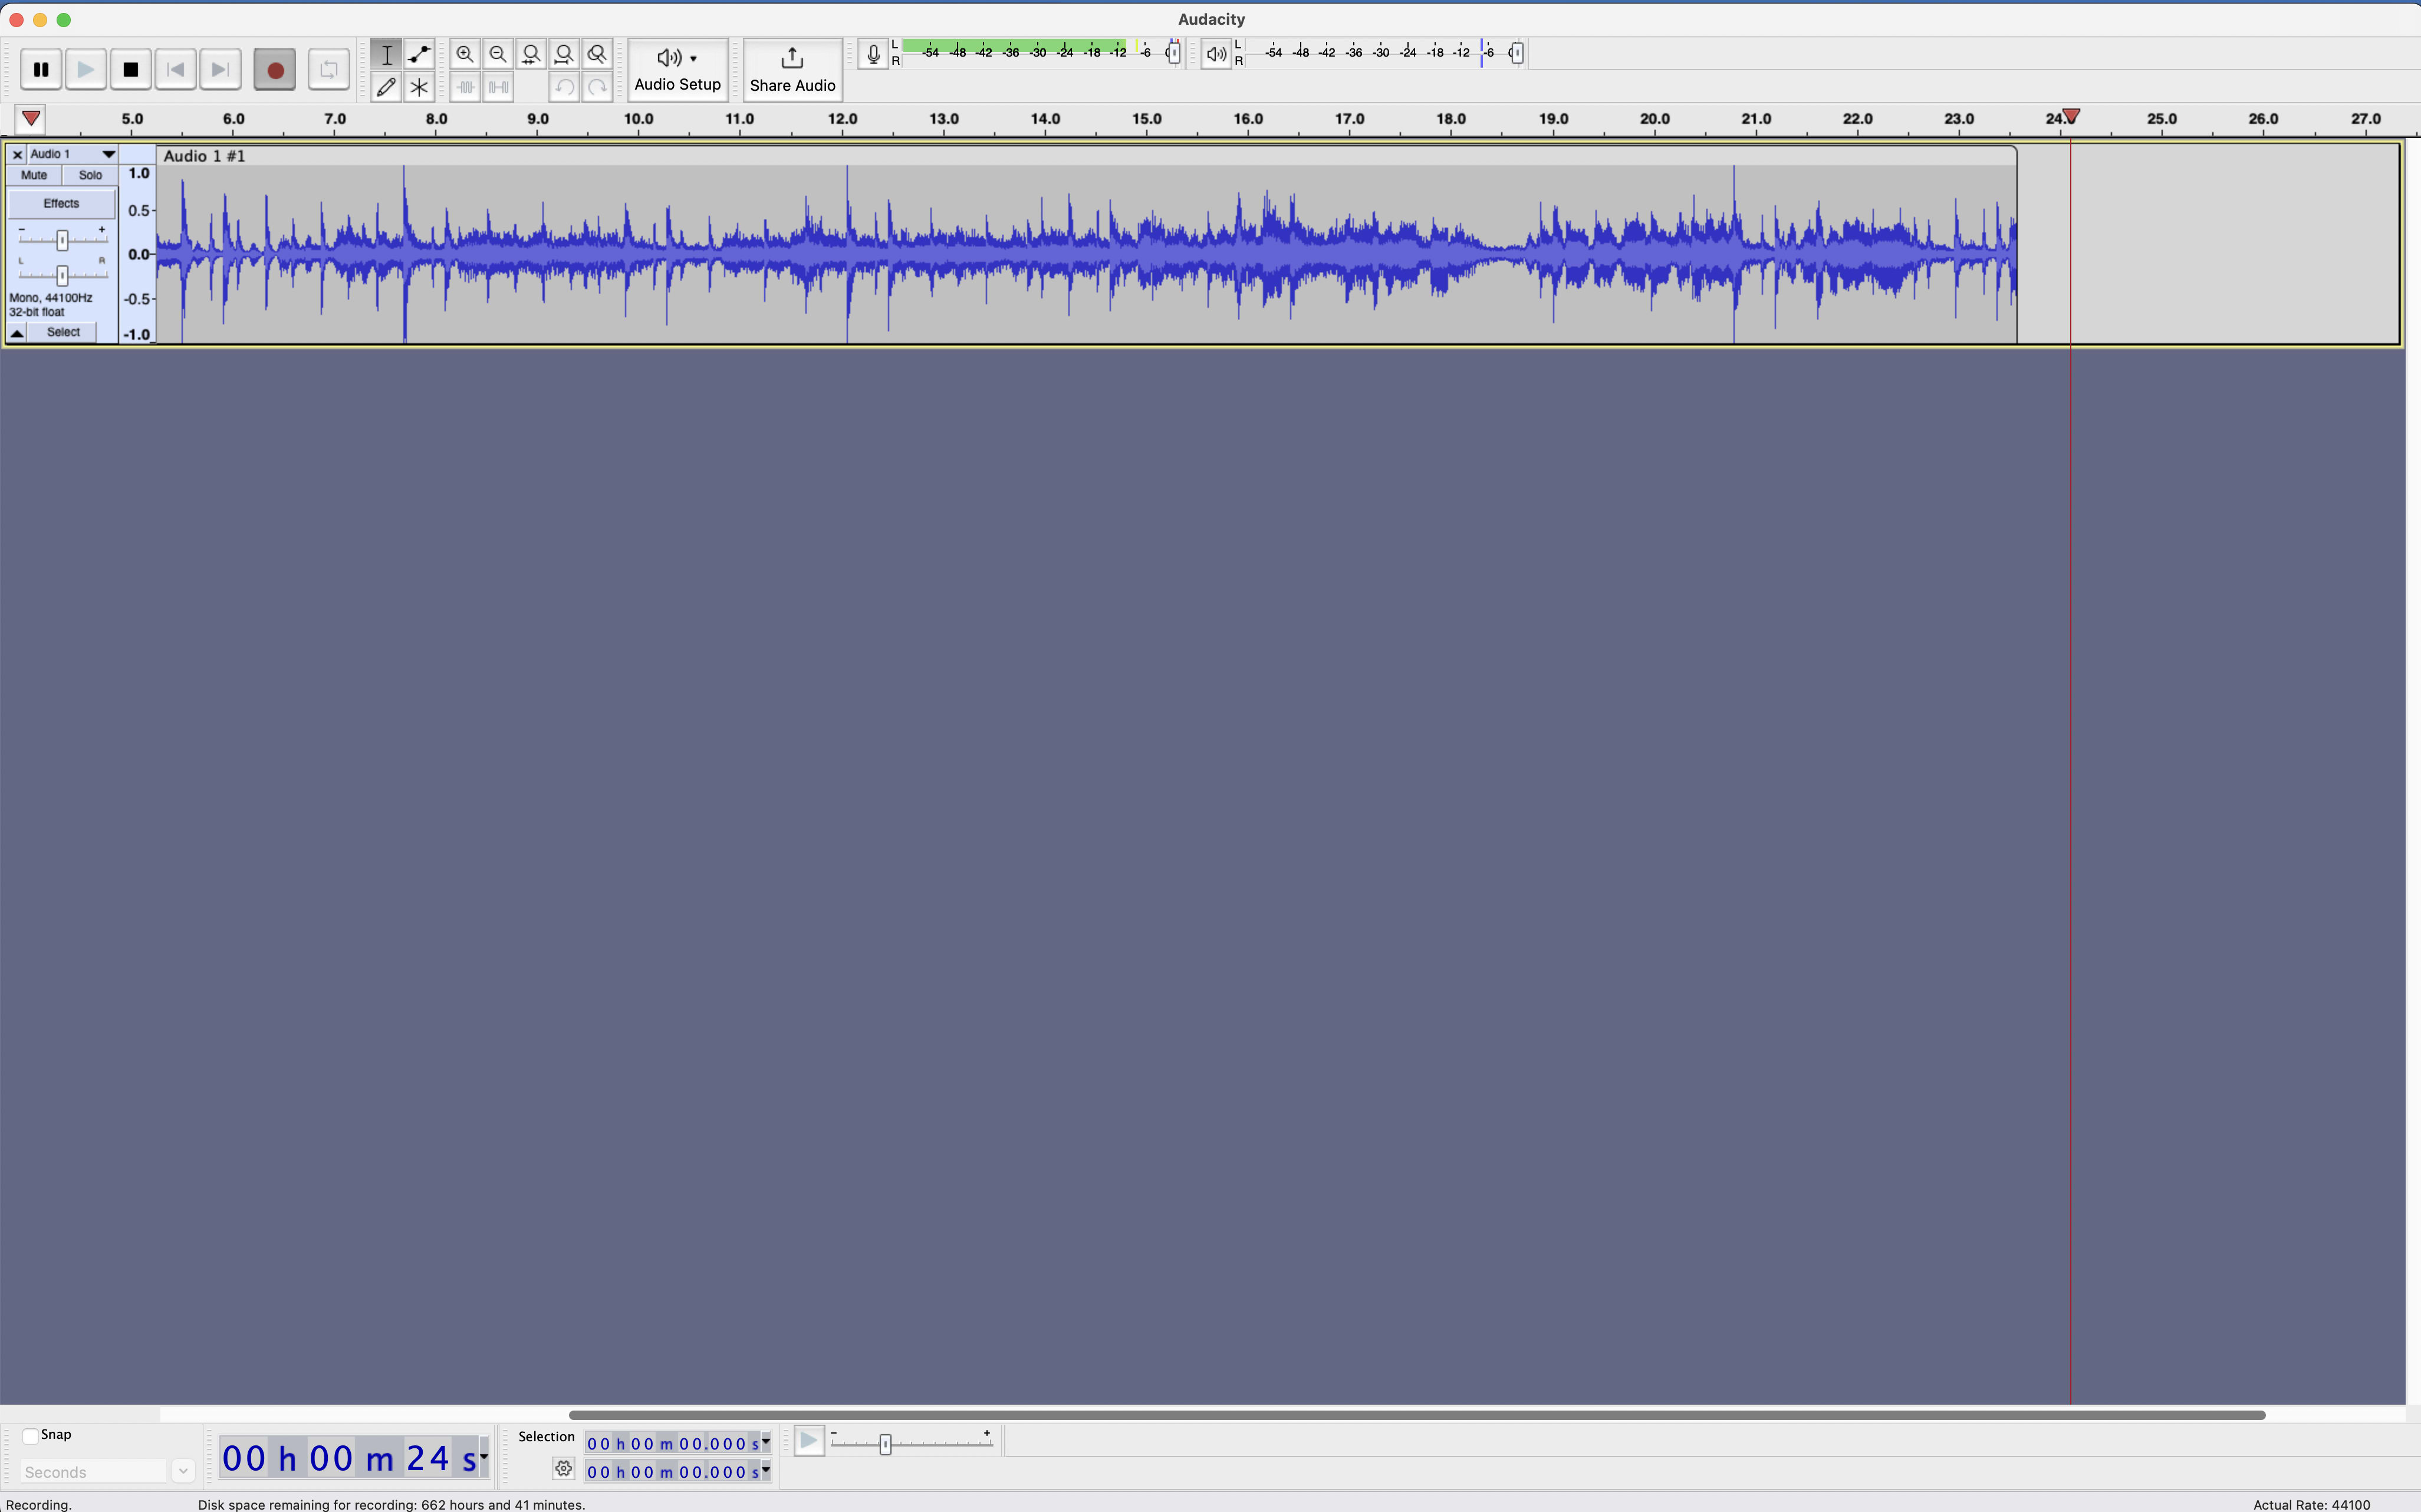Image resolution: width=2421 pixels, height=1512 pixels.
Task: Select the Envelope tool
Action: pyautogui.click(x=419, y=54)
